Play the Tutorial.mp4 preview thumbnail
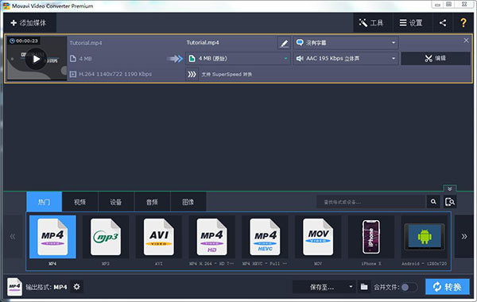The height and width of the screenshot is (302, 477). [x=37, y=59]
